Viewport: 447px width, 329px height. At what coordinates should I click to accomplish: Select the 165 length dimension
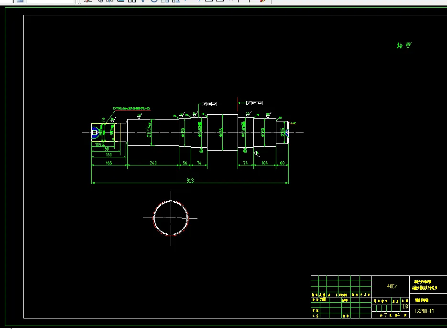pos(109,163)
